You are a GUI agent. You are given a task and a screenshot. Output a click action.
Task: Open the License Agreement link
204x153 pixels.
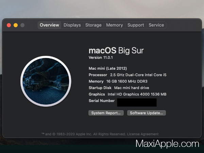(143, 134)
